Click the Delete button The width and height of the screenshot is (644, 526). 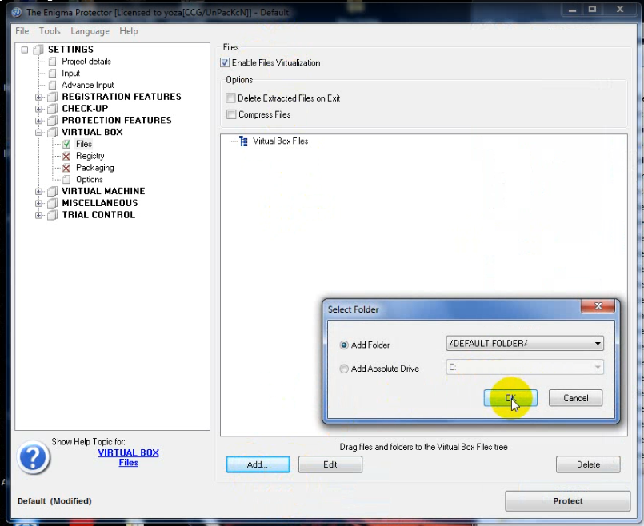pyautogui.click(x=588, y=464)
